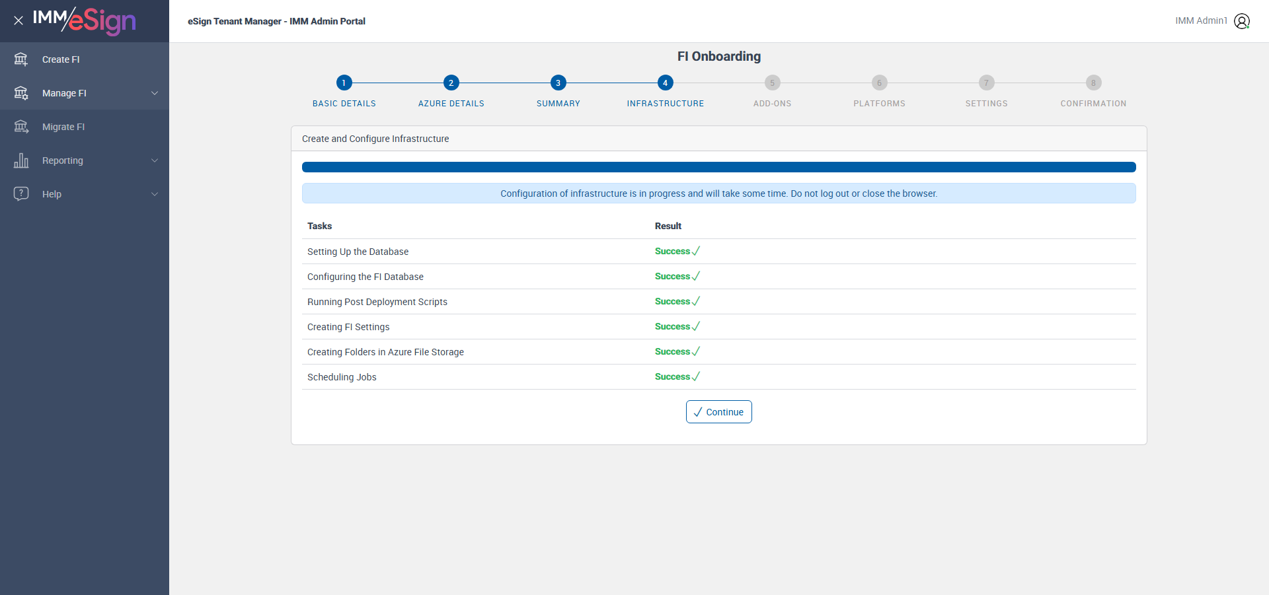Expand the Manage FI chevron
1269x595 pixels.
point(155,93)
